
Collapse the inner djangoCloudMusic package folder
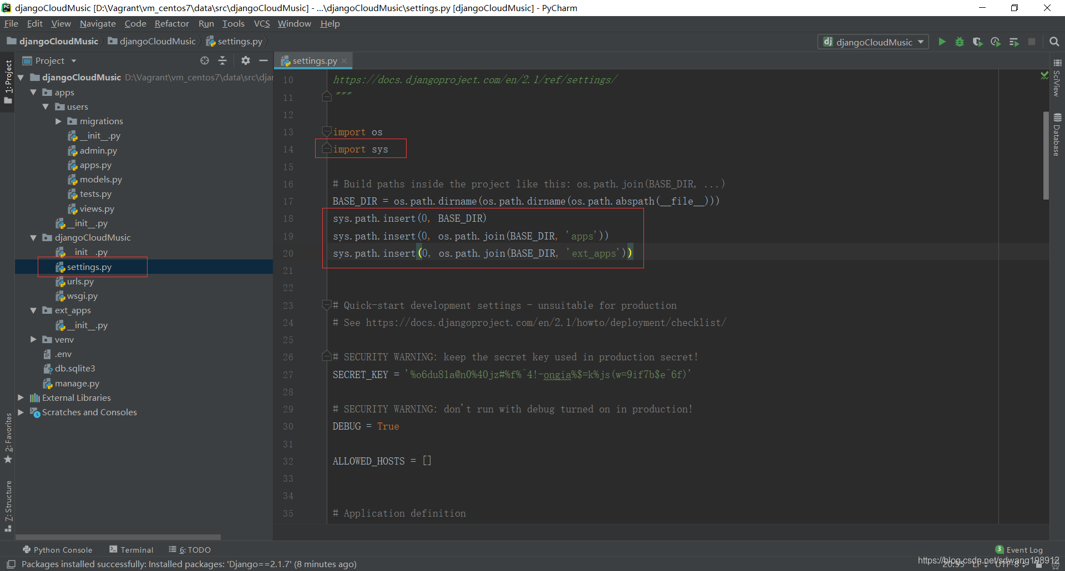click(x=33, y=237)
